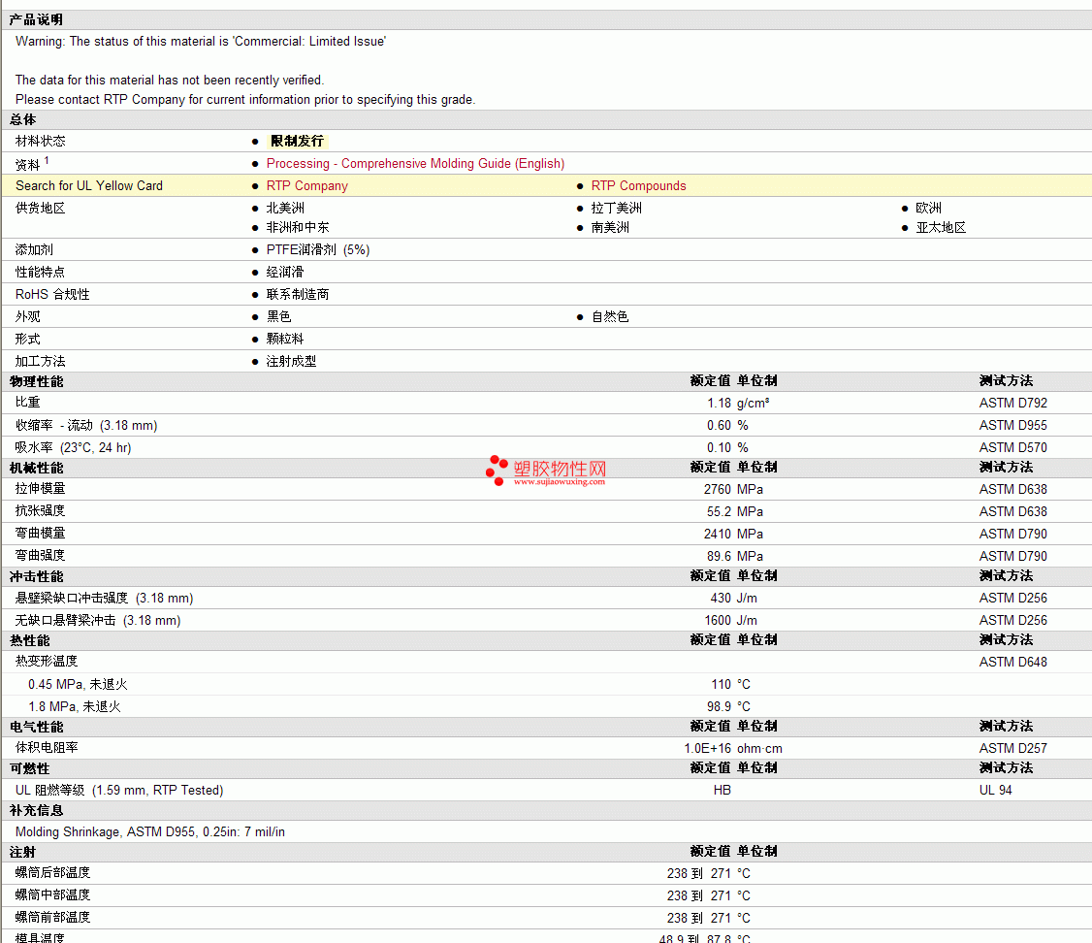Click the ASTM D955 test method cell
The height and width of the screenshot is (943, 1092).
(x=1013, y=426)
